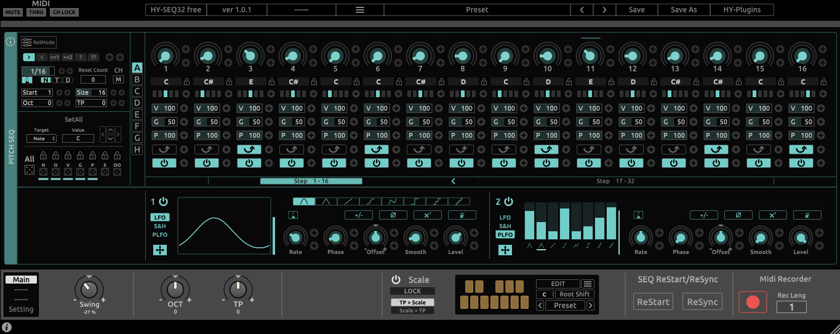Open the Preset dropdown in top bar
The width and height of the screenshot is (840, 334).
(477, 10)
